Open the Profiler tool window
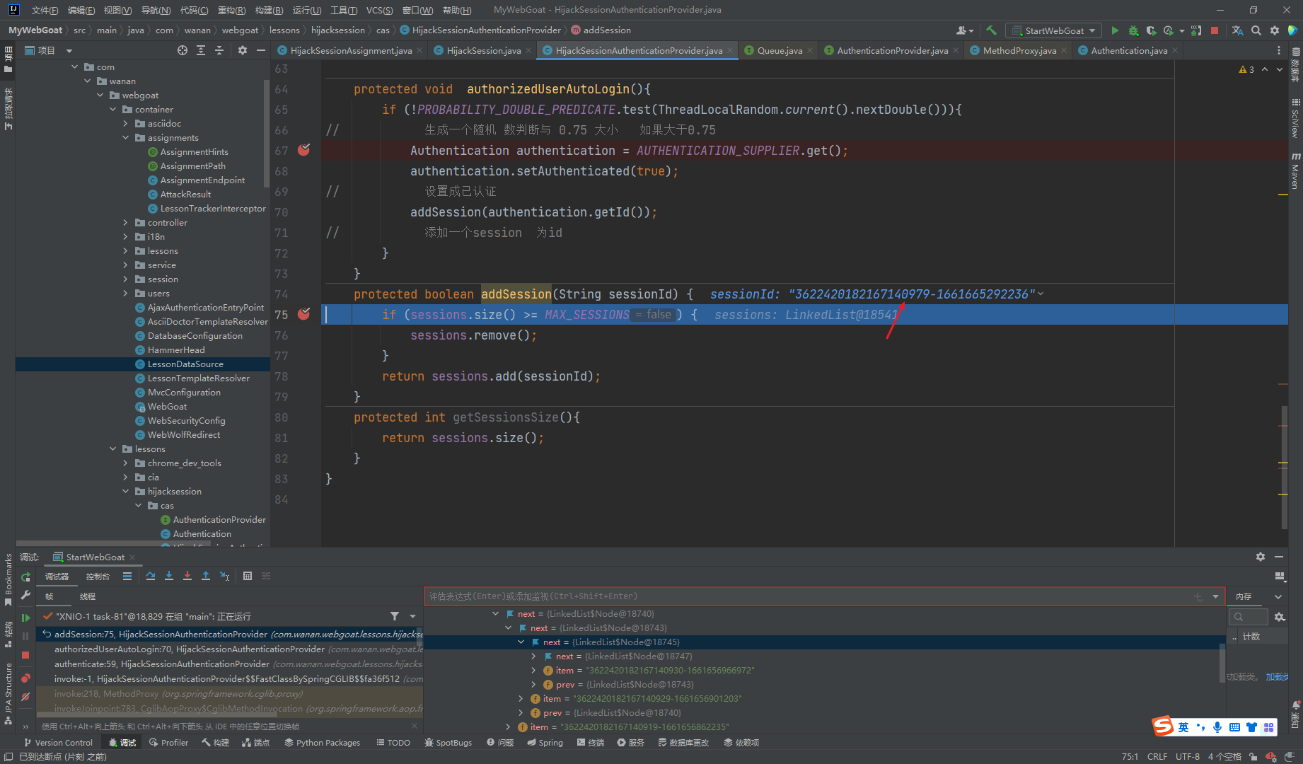This screenshot has height=764, width=1303. tap(168, 742)
